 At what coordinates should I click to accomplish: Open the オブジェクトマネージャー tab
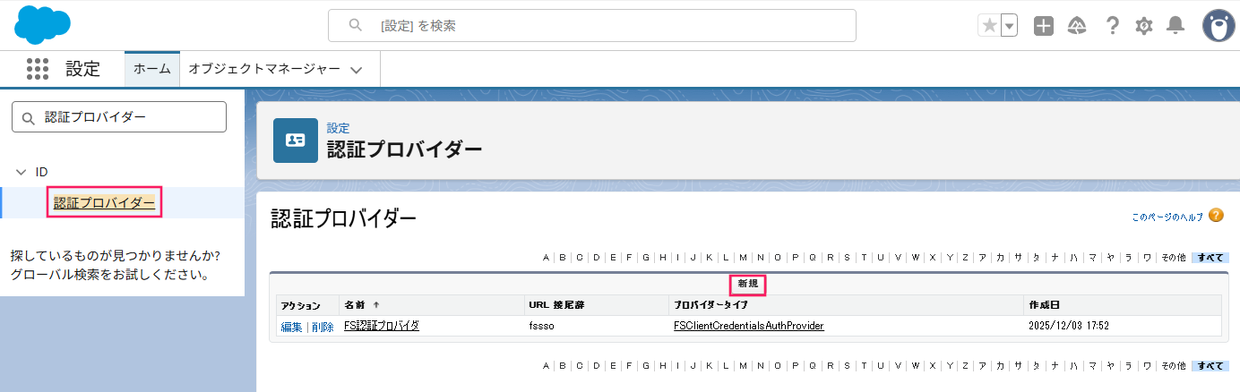pos(263,69)
